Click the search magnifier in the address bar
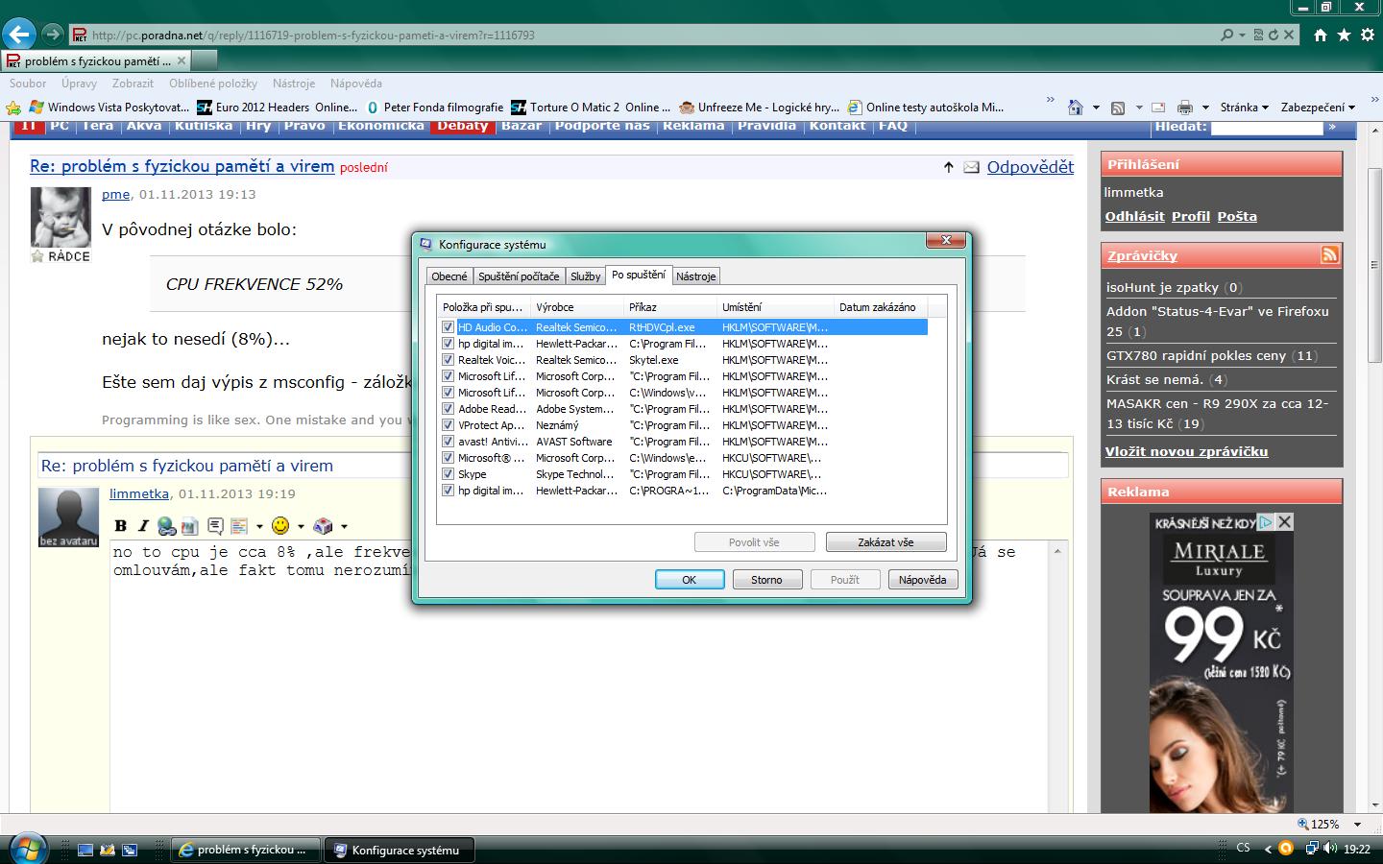Screen dimensions: 1383x864 pos(1226,35)
